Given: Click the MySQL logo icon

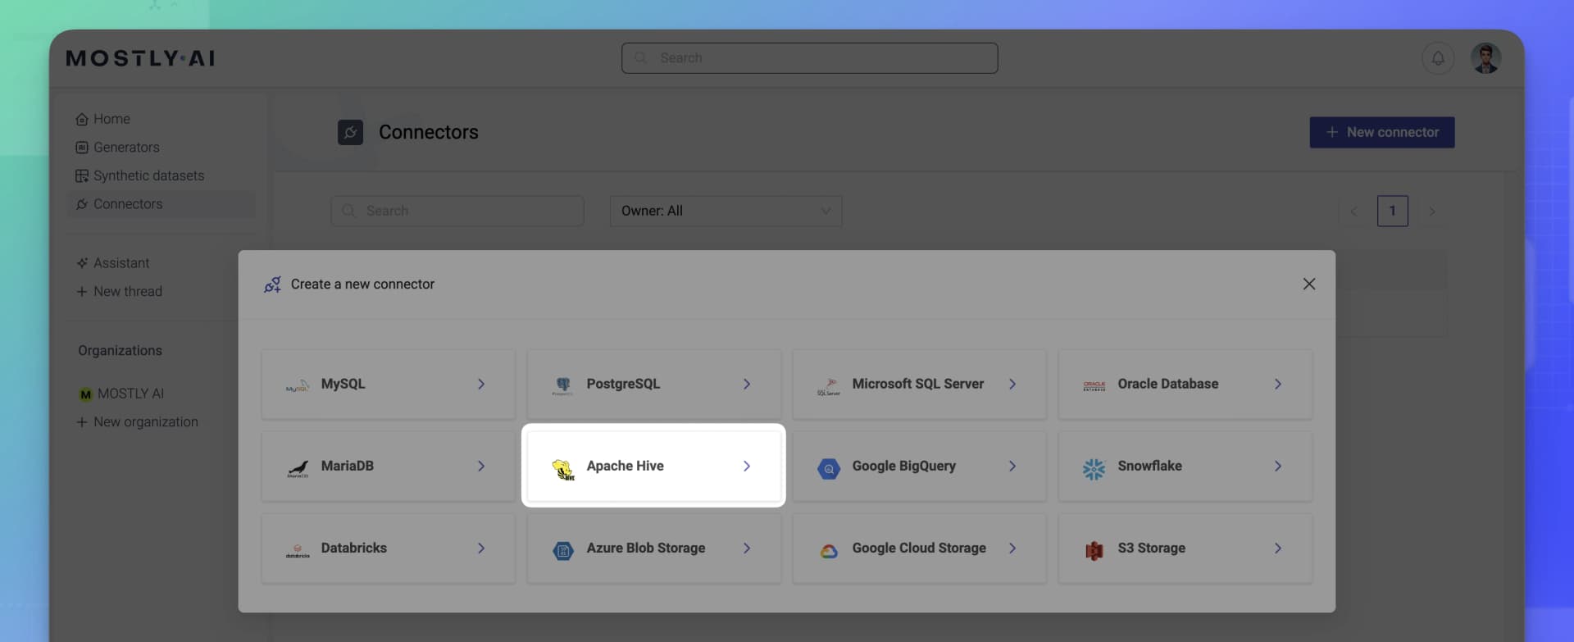Looking at the screenshot, I should click(298, 385).
